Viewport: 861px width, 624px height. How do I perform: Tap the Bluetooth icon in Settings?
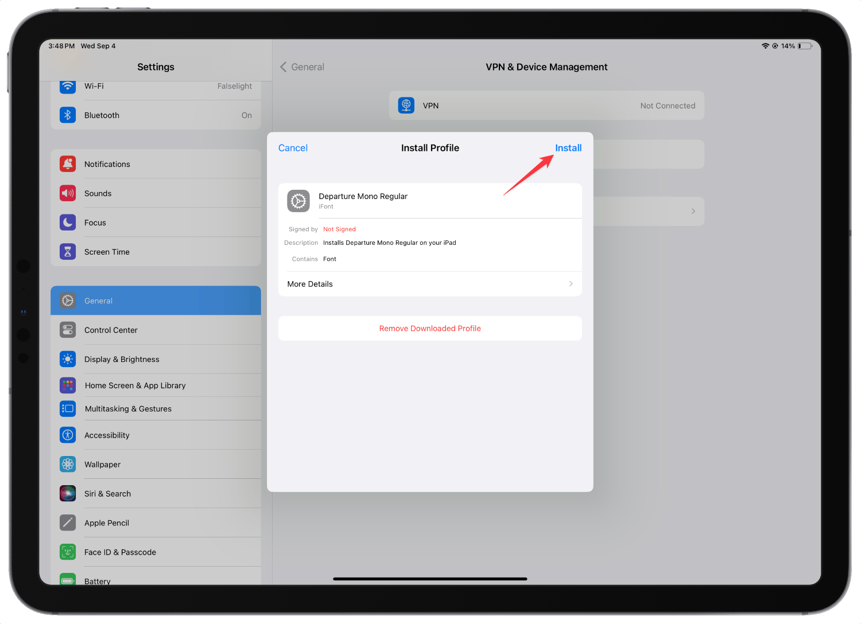(68, 115)
